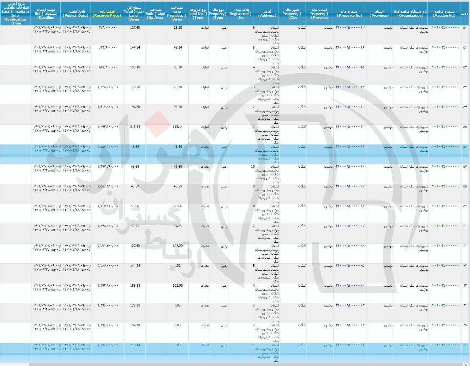Screen dimensions: 470x366
Task: Select the total land area cell 49.59
Action: [135, 186]
